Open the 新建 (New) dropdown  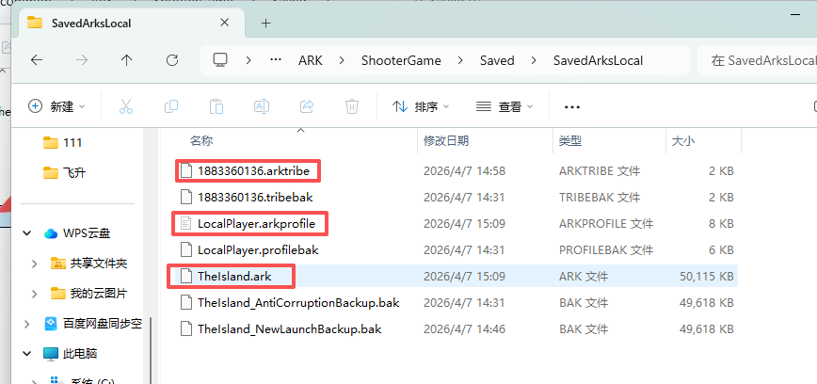56,106
